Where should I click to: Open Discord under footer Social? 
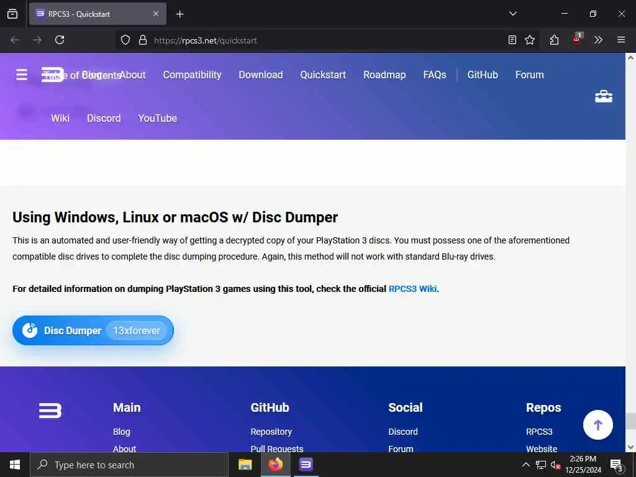(x=402, y=432)
